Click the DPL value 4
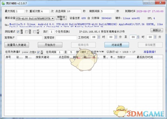 [x=154, y=18]
